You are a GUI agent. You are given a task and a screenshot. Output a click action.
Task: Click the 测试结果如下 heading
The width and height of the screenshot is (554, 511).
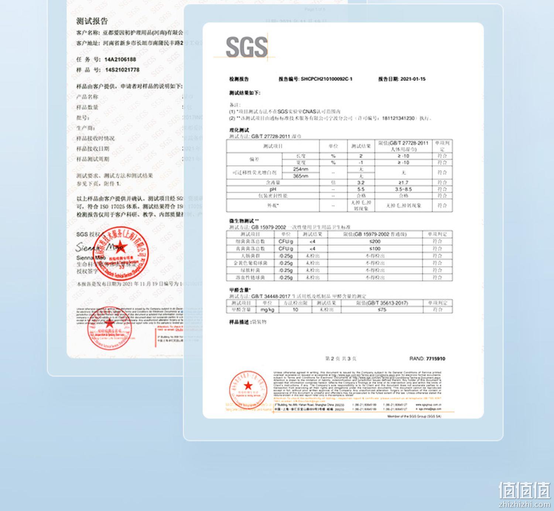[x=244, y=93]
